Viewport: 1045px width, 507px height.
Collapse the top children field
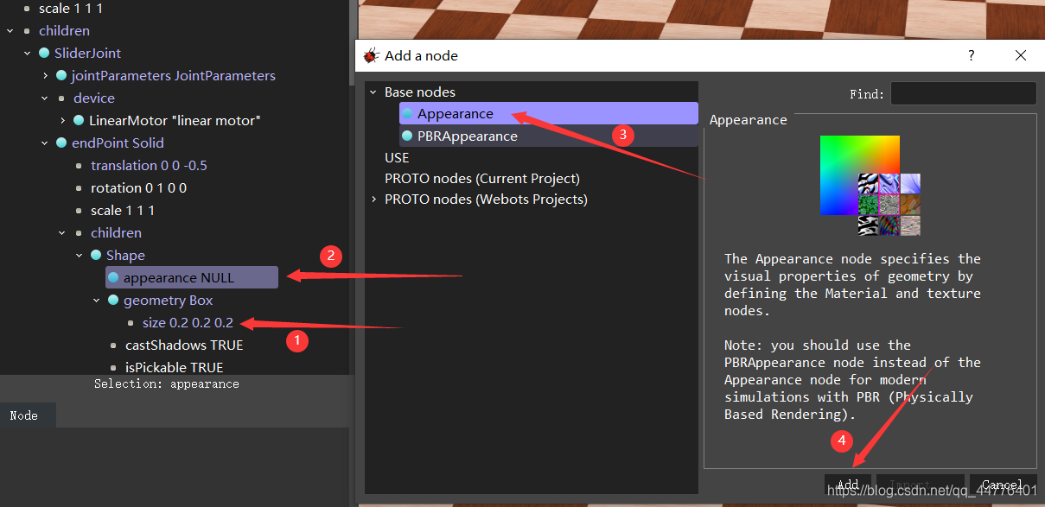(10, 31)
